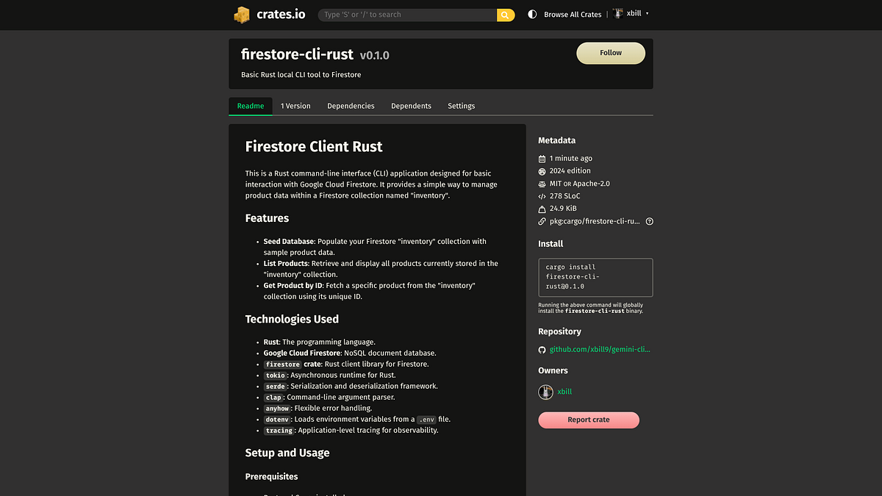
Task: Open the purl help question mark icon
Action: [648, 220]
